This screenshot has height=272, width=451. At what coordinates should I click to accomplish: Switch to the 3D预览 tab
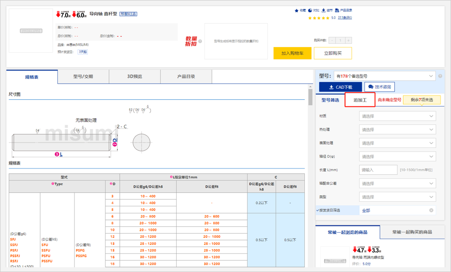point(134,76)
